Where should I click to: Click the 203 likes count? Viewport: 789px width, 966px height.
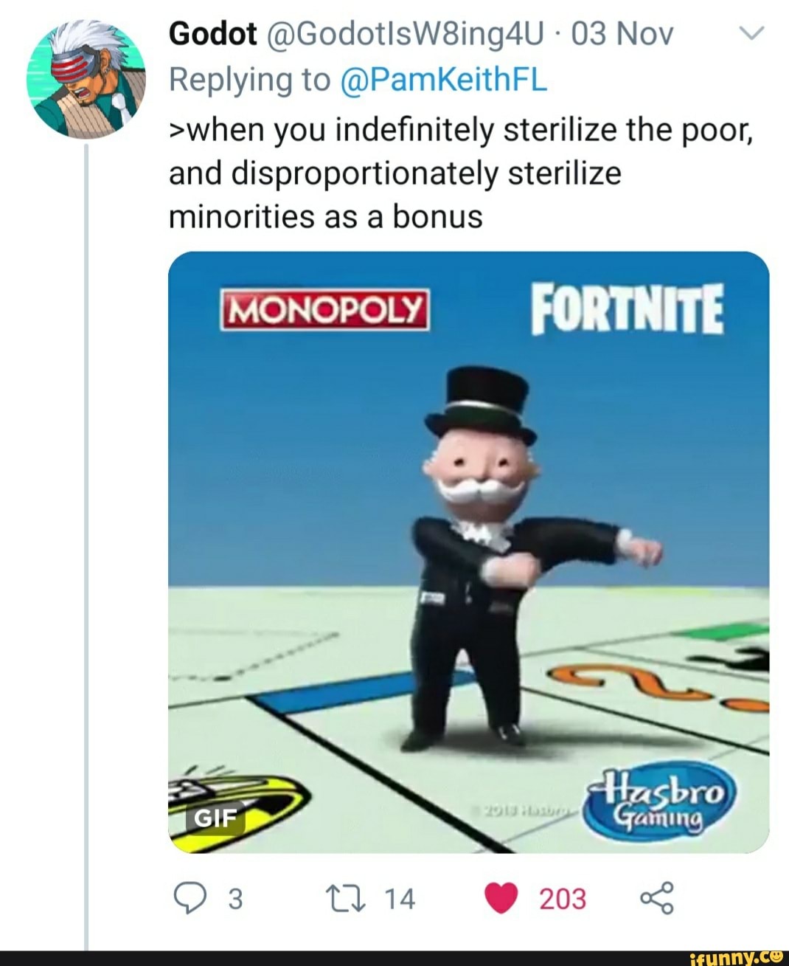click(563, 899)
